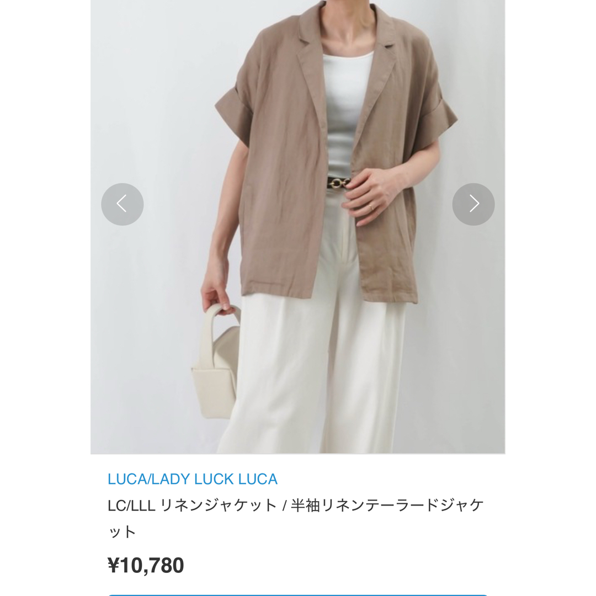Tap the blue button edge below the price

point(297,595)
